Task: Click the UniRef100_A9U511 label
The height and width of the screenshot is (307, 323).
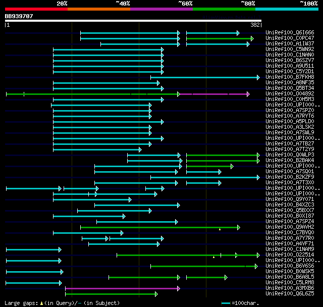Action: pyautogui.click(x=290, y=66)
